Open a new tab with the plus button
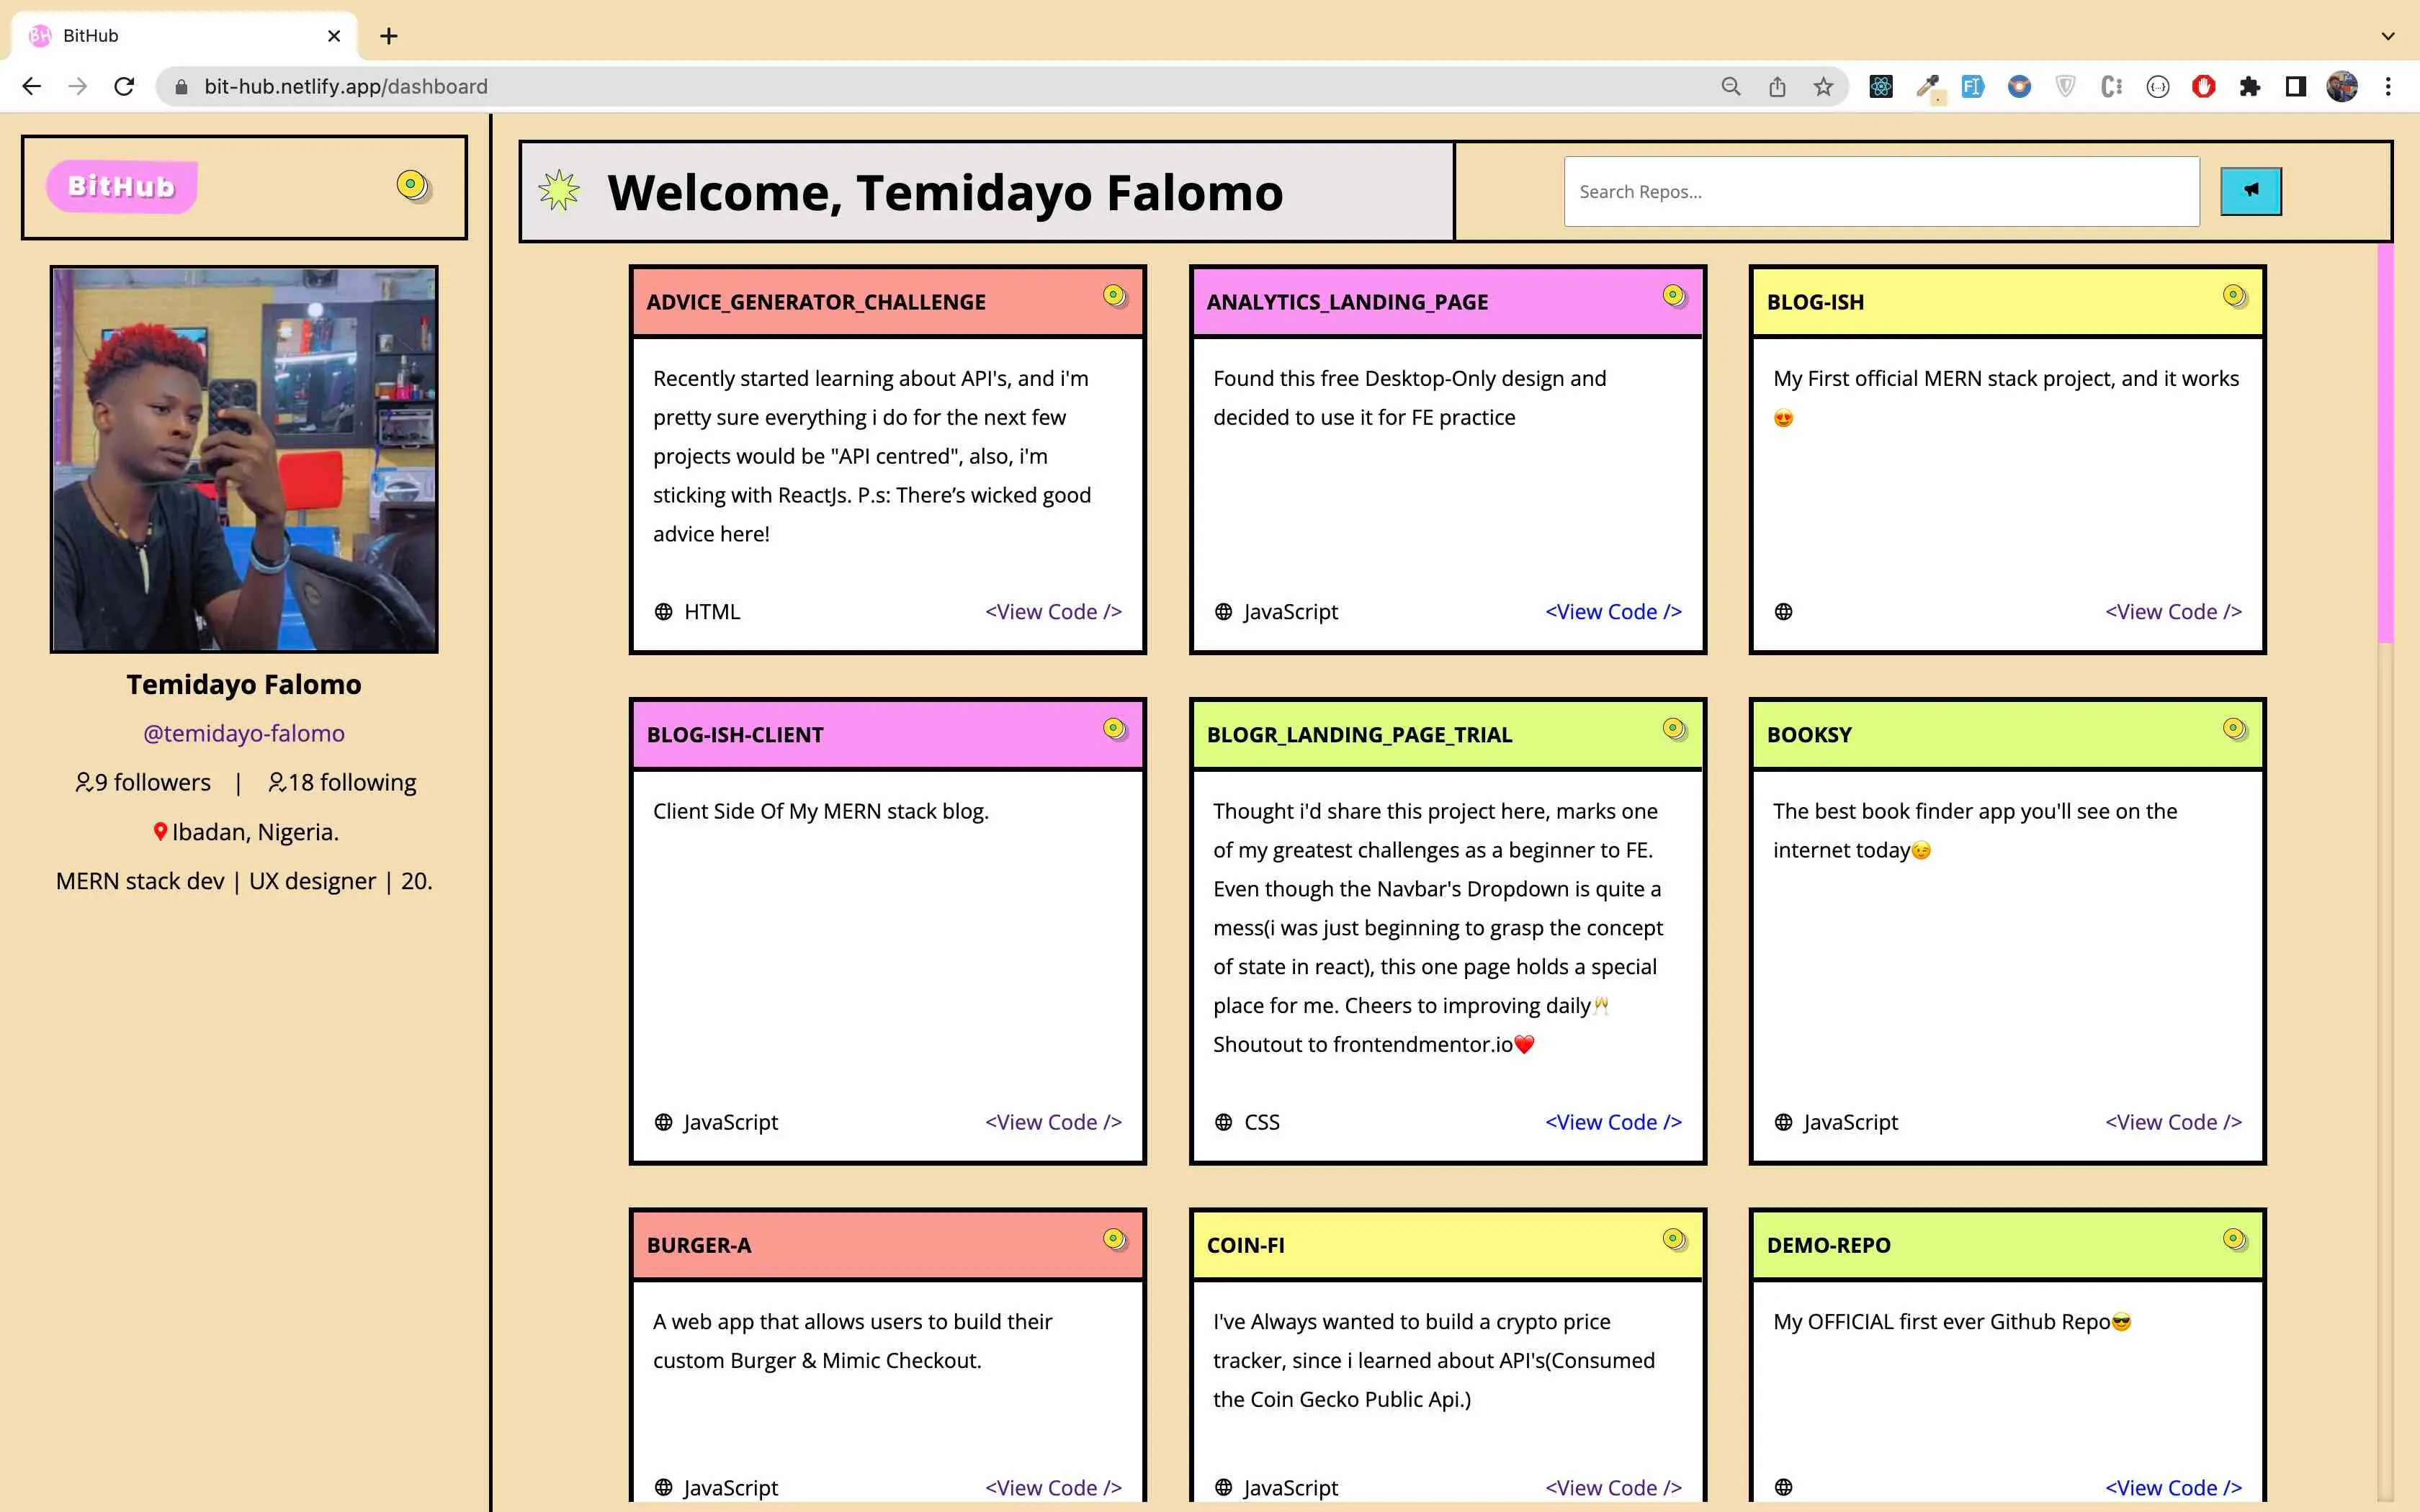Screen dimensions: 2420x1512 (389, 36)
